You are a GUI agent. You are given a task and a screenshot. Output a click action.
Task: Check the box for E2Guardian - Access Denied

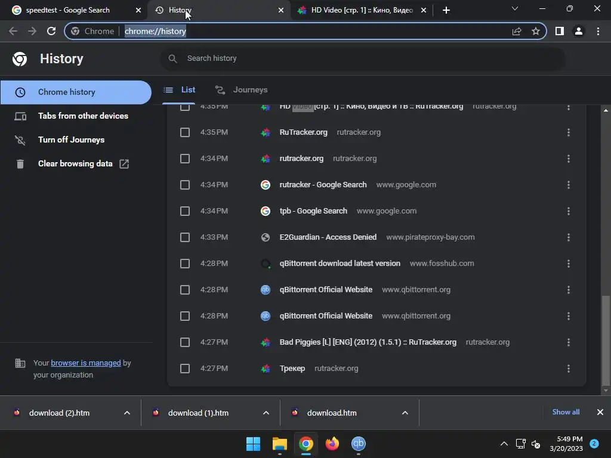click(x=185, y=237)
